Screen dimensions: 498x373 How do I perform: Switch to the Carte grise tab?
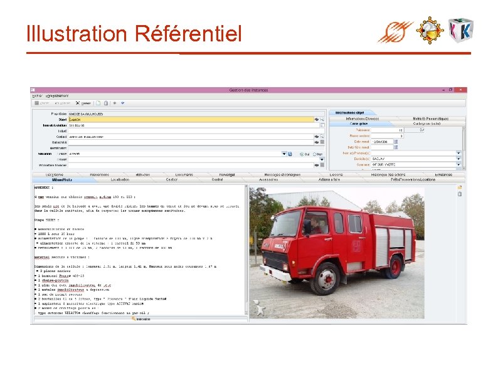point(359,123)
